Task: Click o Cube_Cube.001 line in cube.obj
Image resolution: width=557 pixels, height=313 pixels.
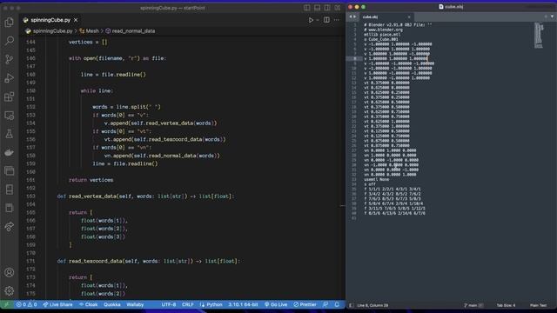Action: click(381, 39)
